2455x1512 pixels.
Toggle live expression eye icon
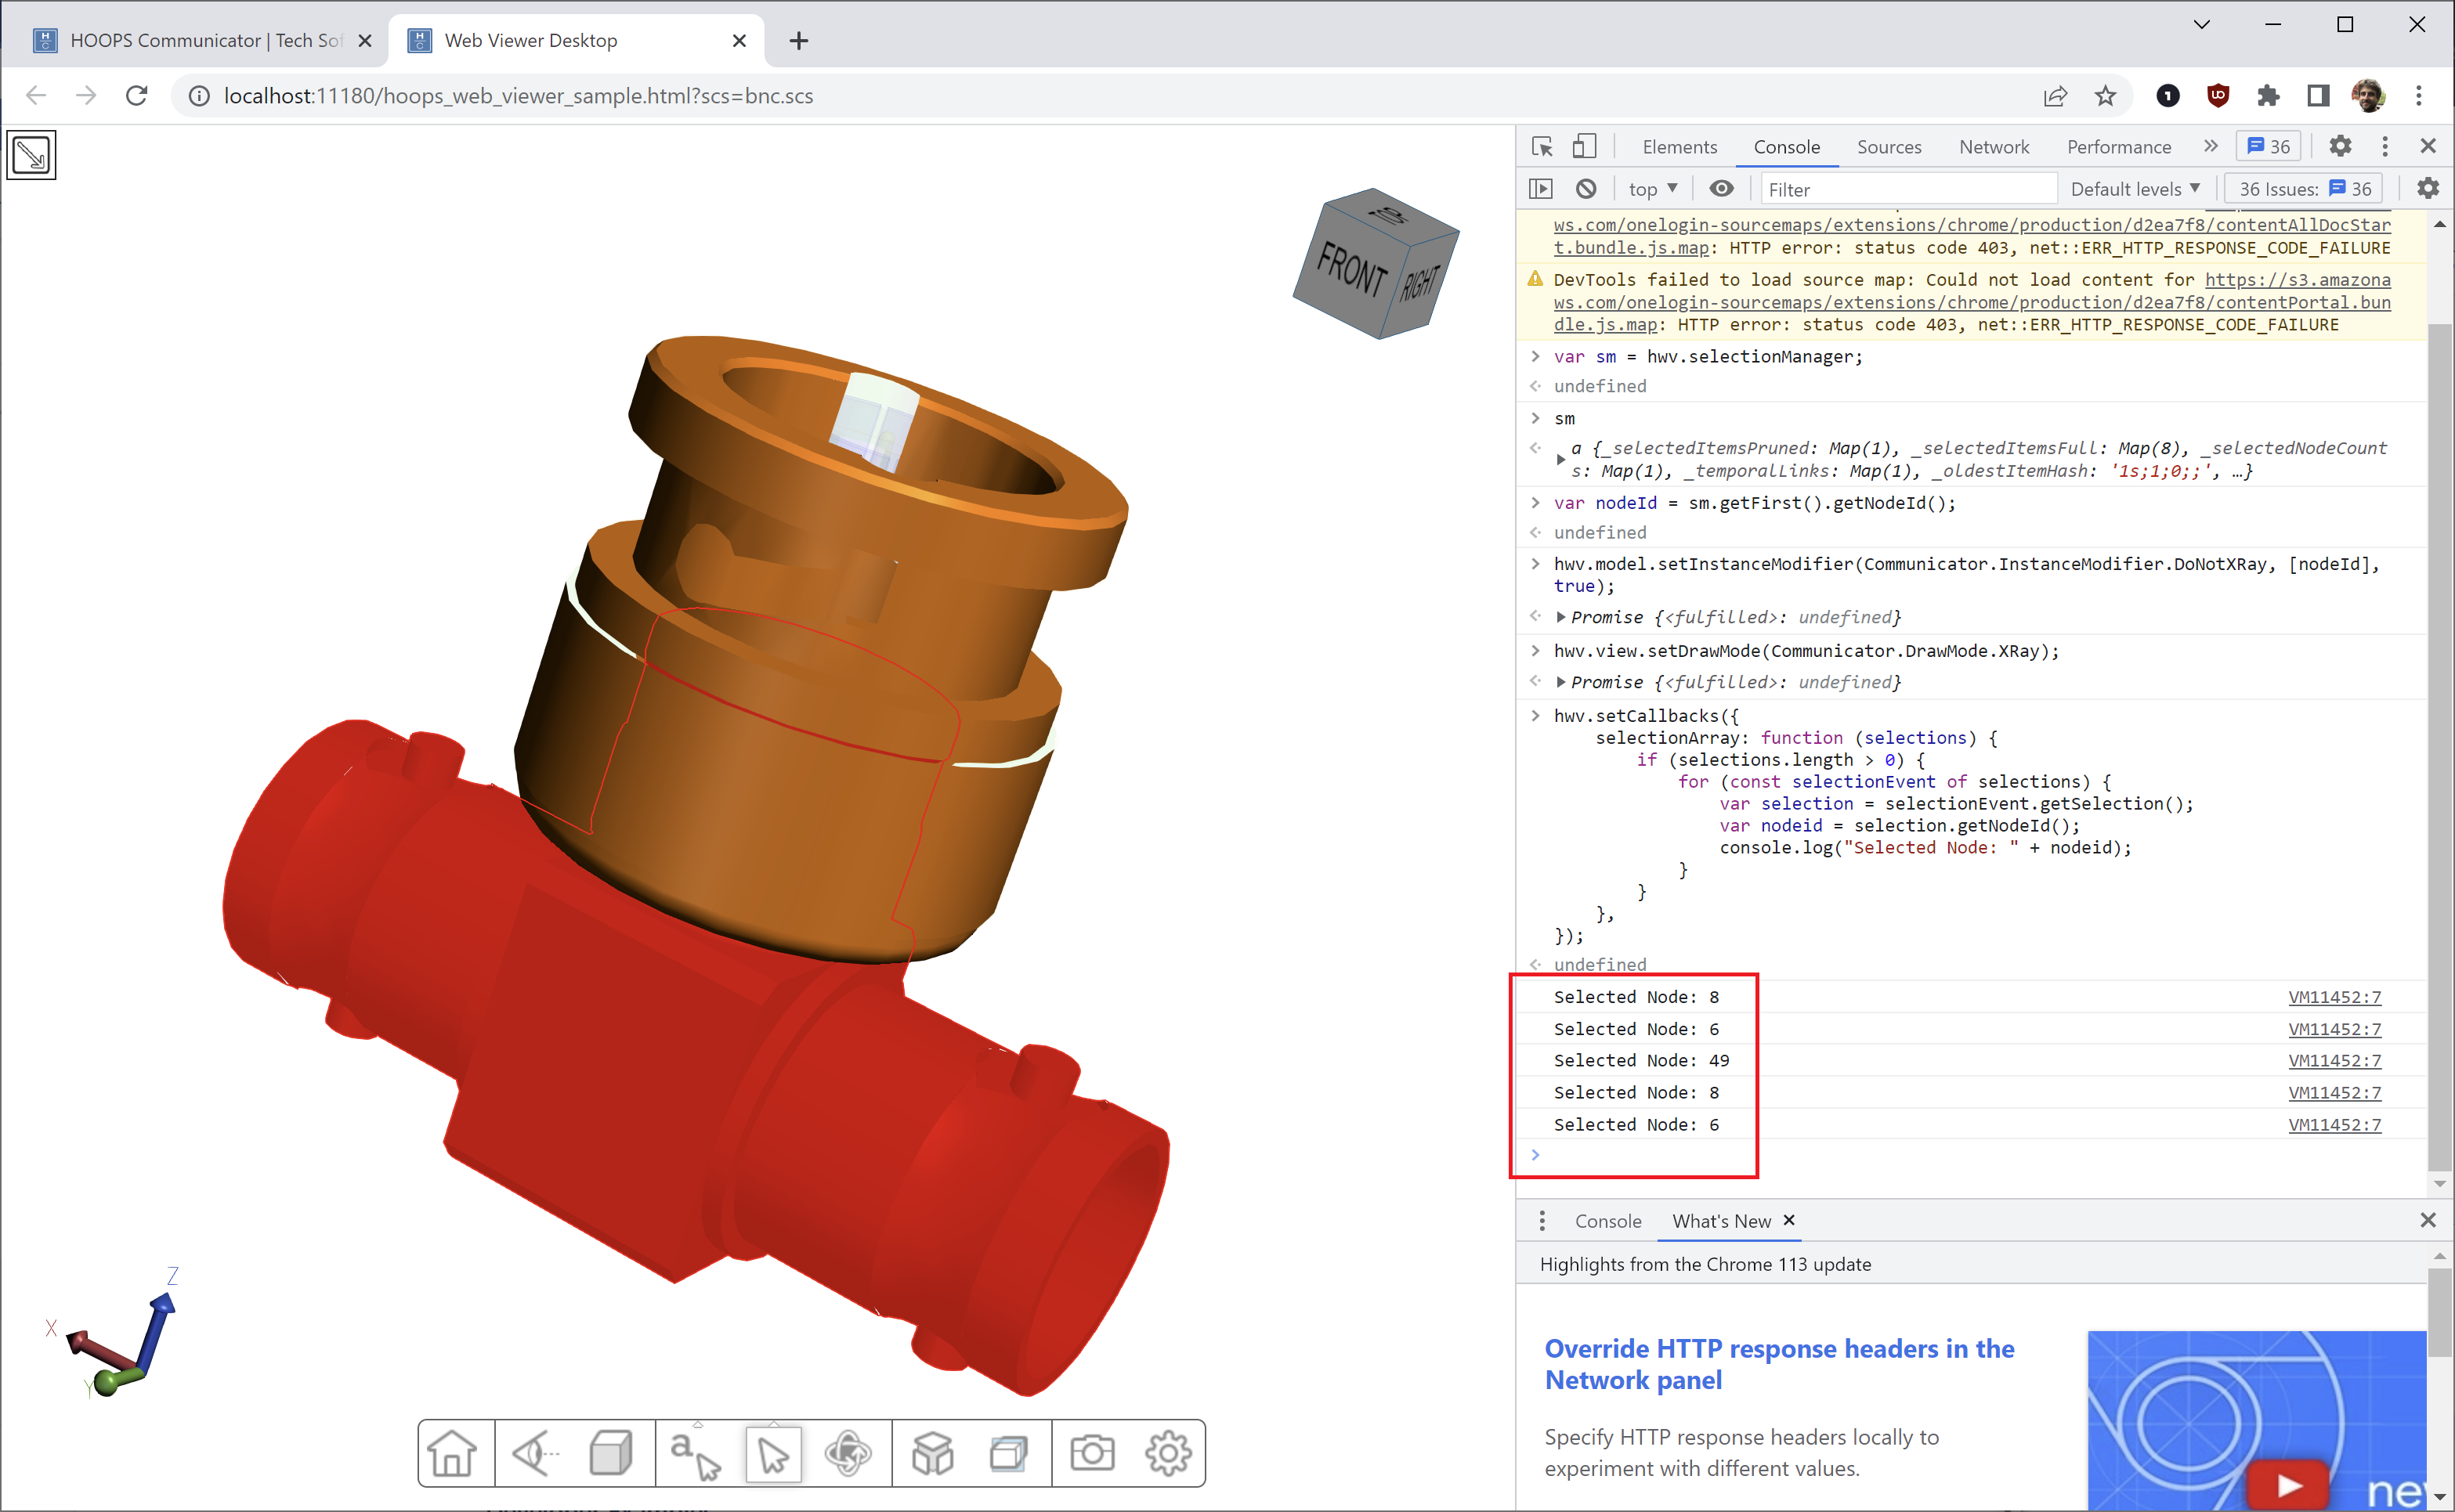point(1721,189)
